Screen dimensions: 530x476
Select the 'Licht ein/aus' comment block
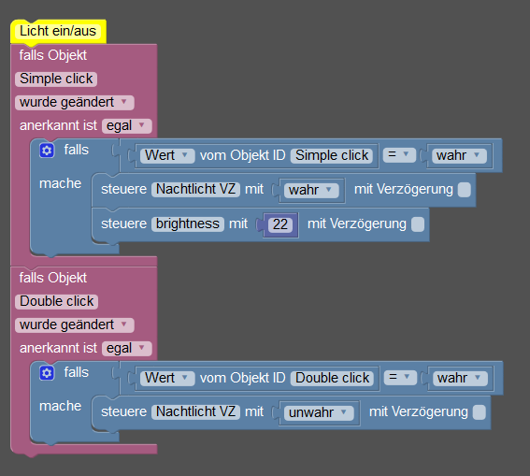pos(58,32)
